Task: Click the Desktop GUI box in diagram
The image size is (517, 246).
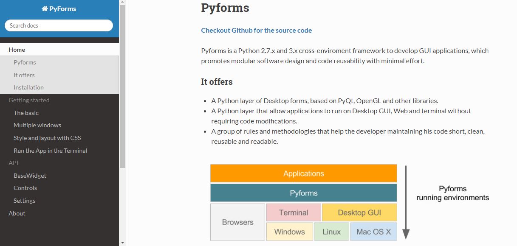Action: tap(359, 212)
